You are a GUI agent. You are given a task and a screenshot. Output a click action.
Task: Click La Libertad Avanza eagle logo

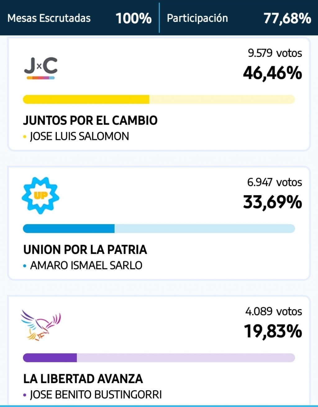tap(41, 325)
